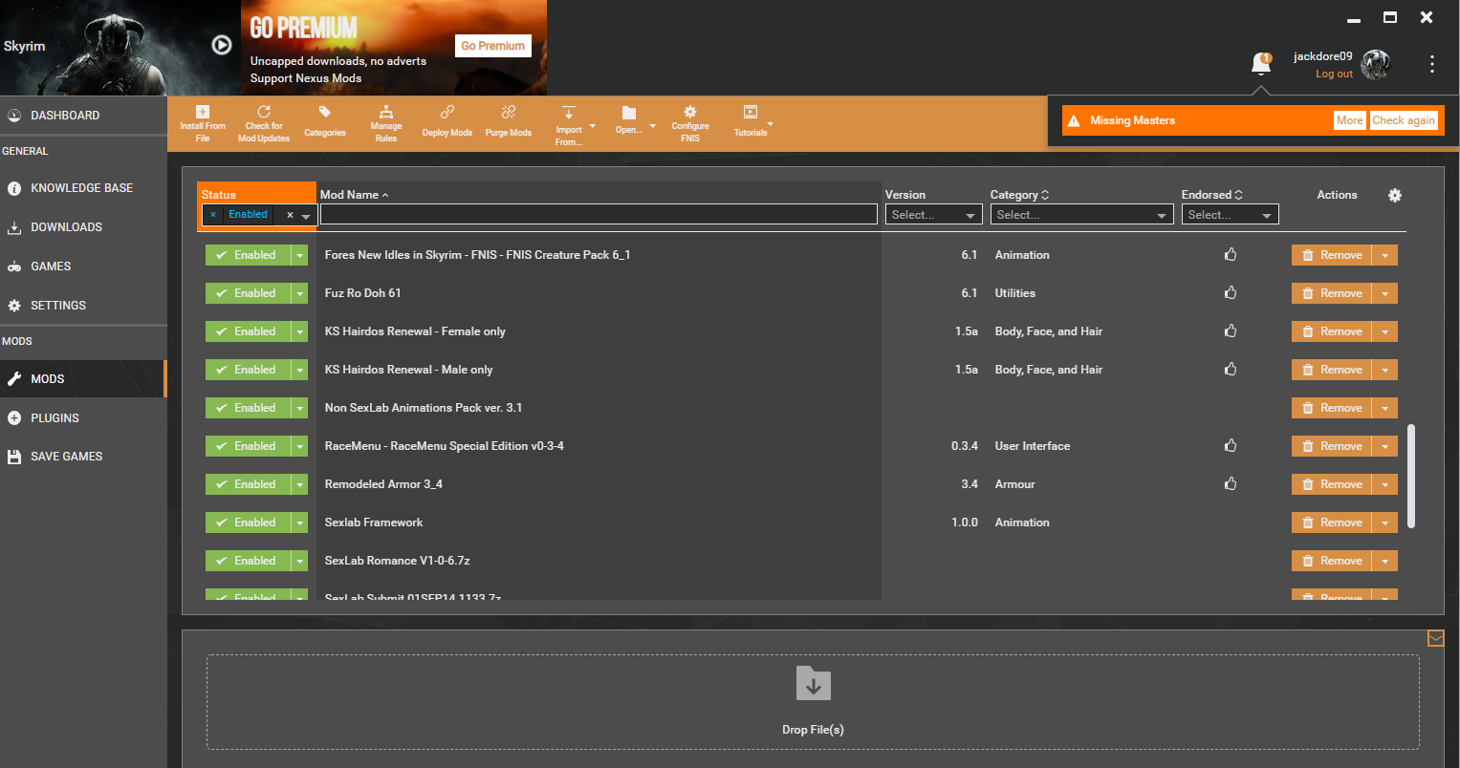
Task: Click Deploy Mods link icon
Action: [447, 112]
